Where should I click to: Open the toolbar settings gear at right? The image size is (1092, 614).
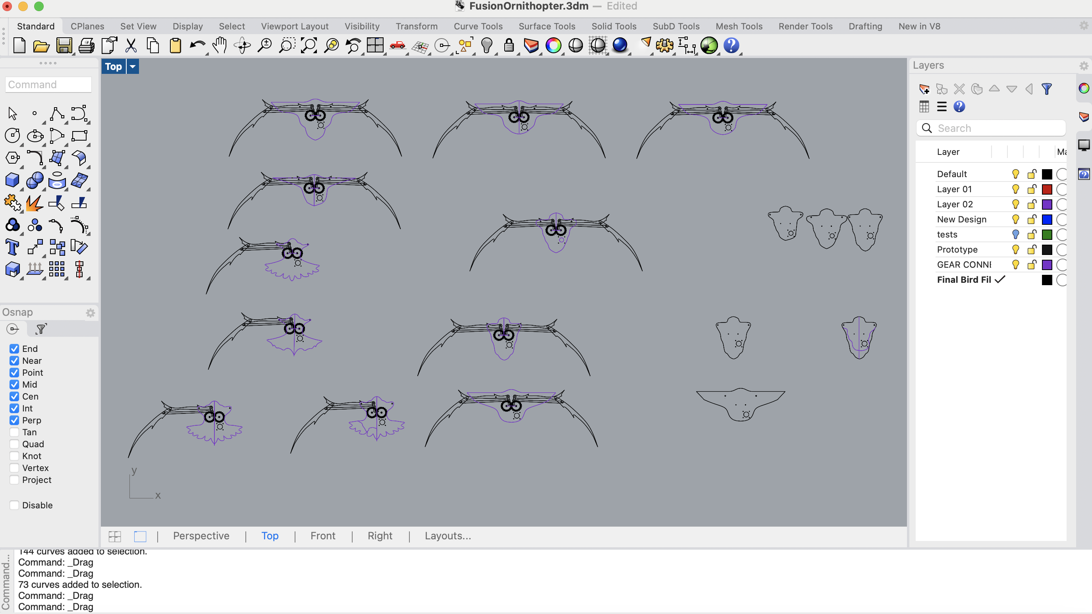(1084, 26)
